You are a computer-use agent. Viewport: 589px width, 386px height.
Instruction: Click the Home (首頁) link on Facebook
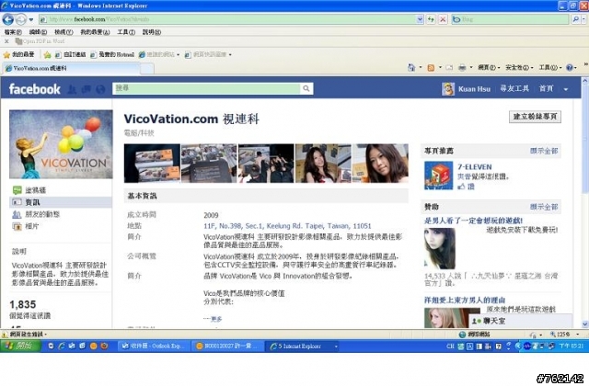(x=546, y=88)
